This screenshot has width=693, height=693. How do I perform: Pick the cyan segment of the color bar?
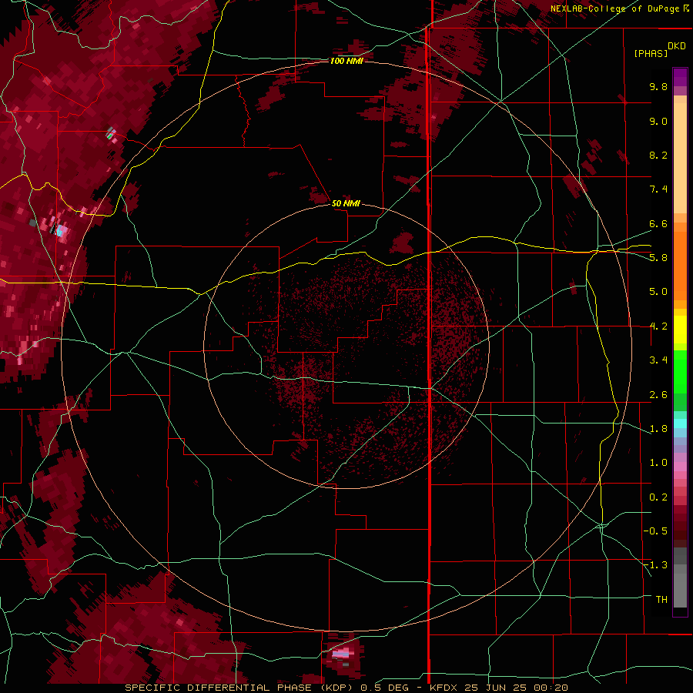point(680,423)
